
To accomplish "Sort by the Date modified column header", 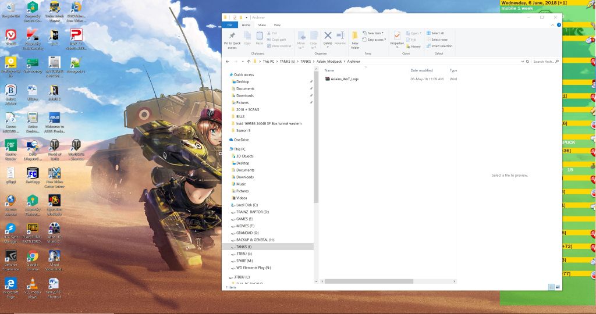I will (x=421, y=70).
